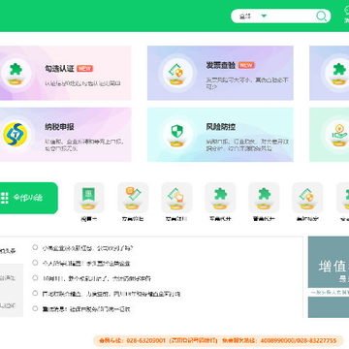Click the magnifier search icon

(321, 16)
